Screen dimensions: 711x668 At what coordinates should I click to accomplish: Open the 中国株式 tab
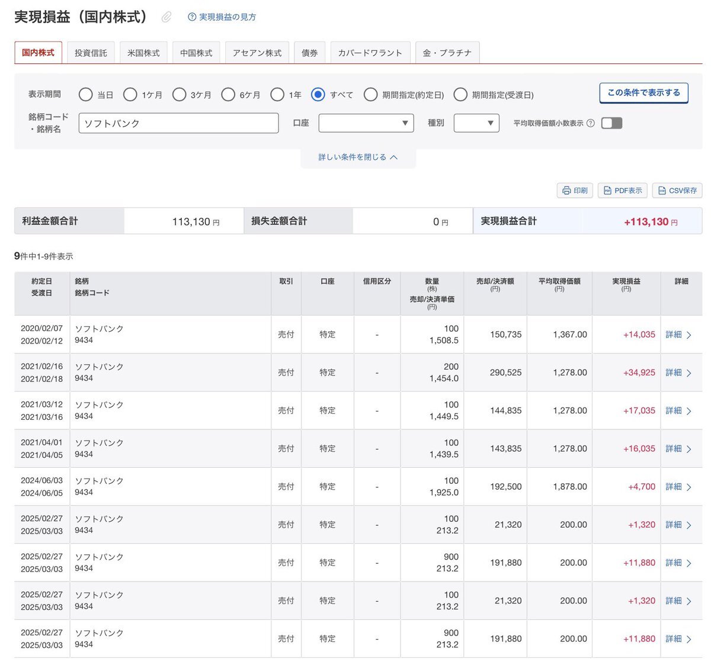click(x=196, y=53)
